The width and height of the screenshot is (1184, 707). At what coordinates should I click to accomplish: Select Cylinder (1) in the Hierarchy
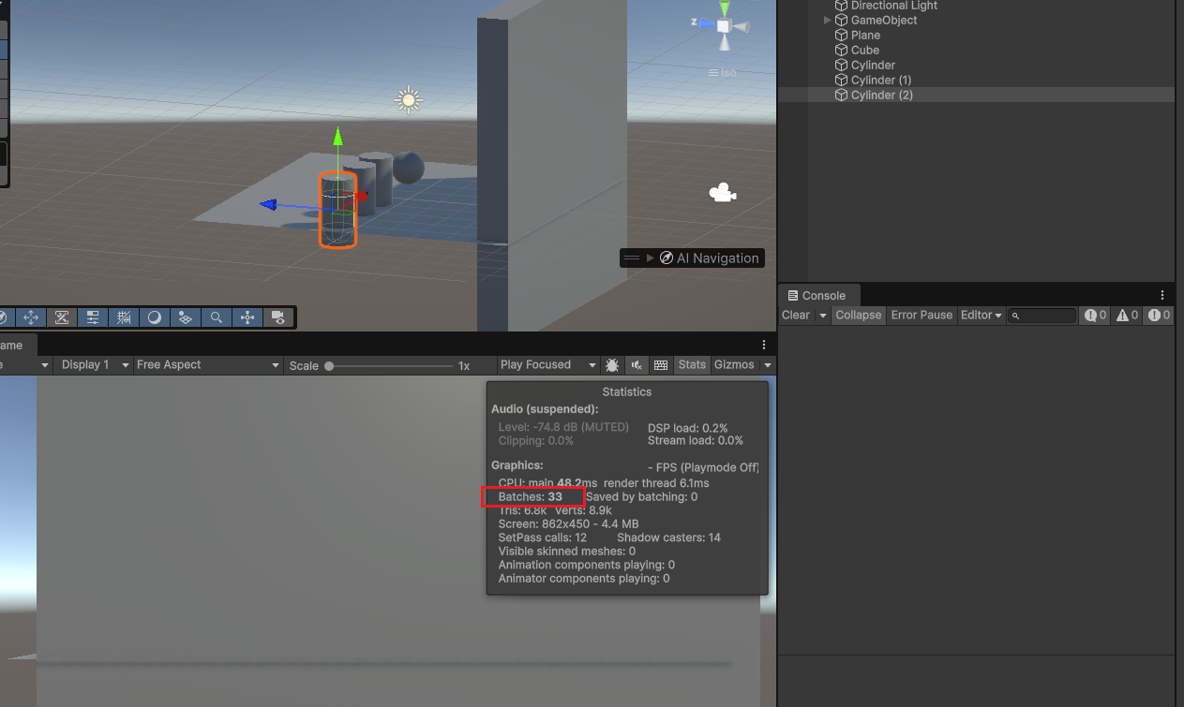pyautogui.click(x=880, y=81)
